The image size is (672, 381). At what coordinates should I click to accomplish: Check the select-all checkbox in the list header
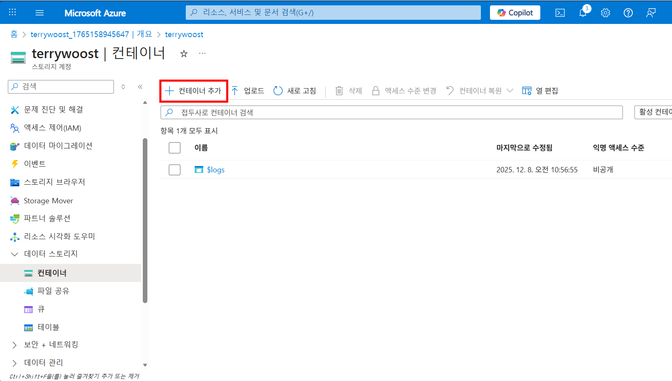tap(175, 147)
